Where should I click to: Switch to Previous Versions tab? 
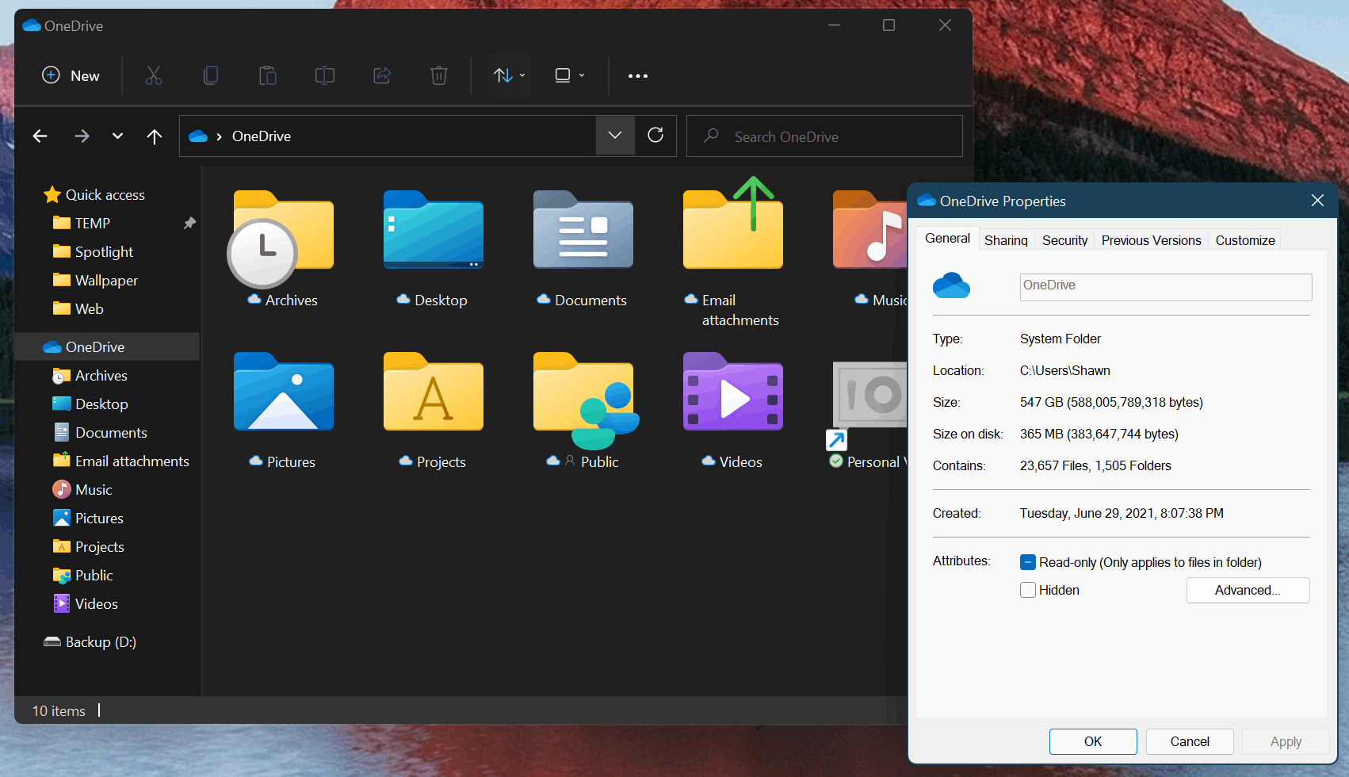(1151, 240)
